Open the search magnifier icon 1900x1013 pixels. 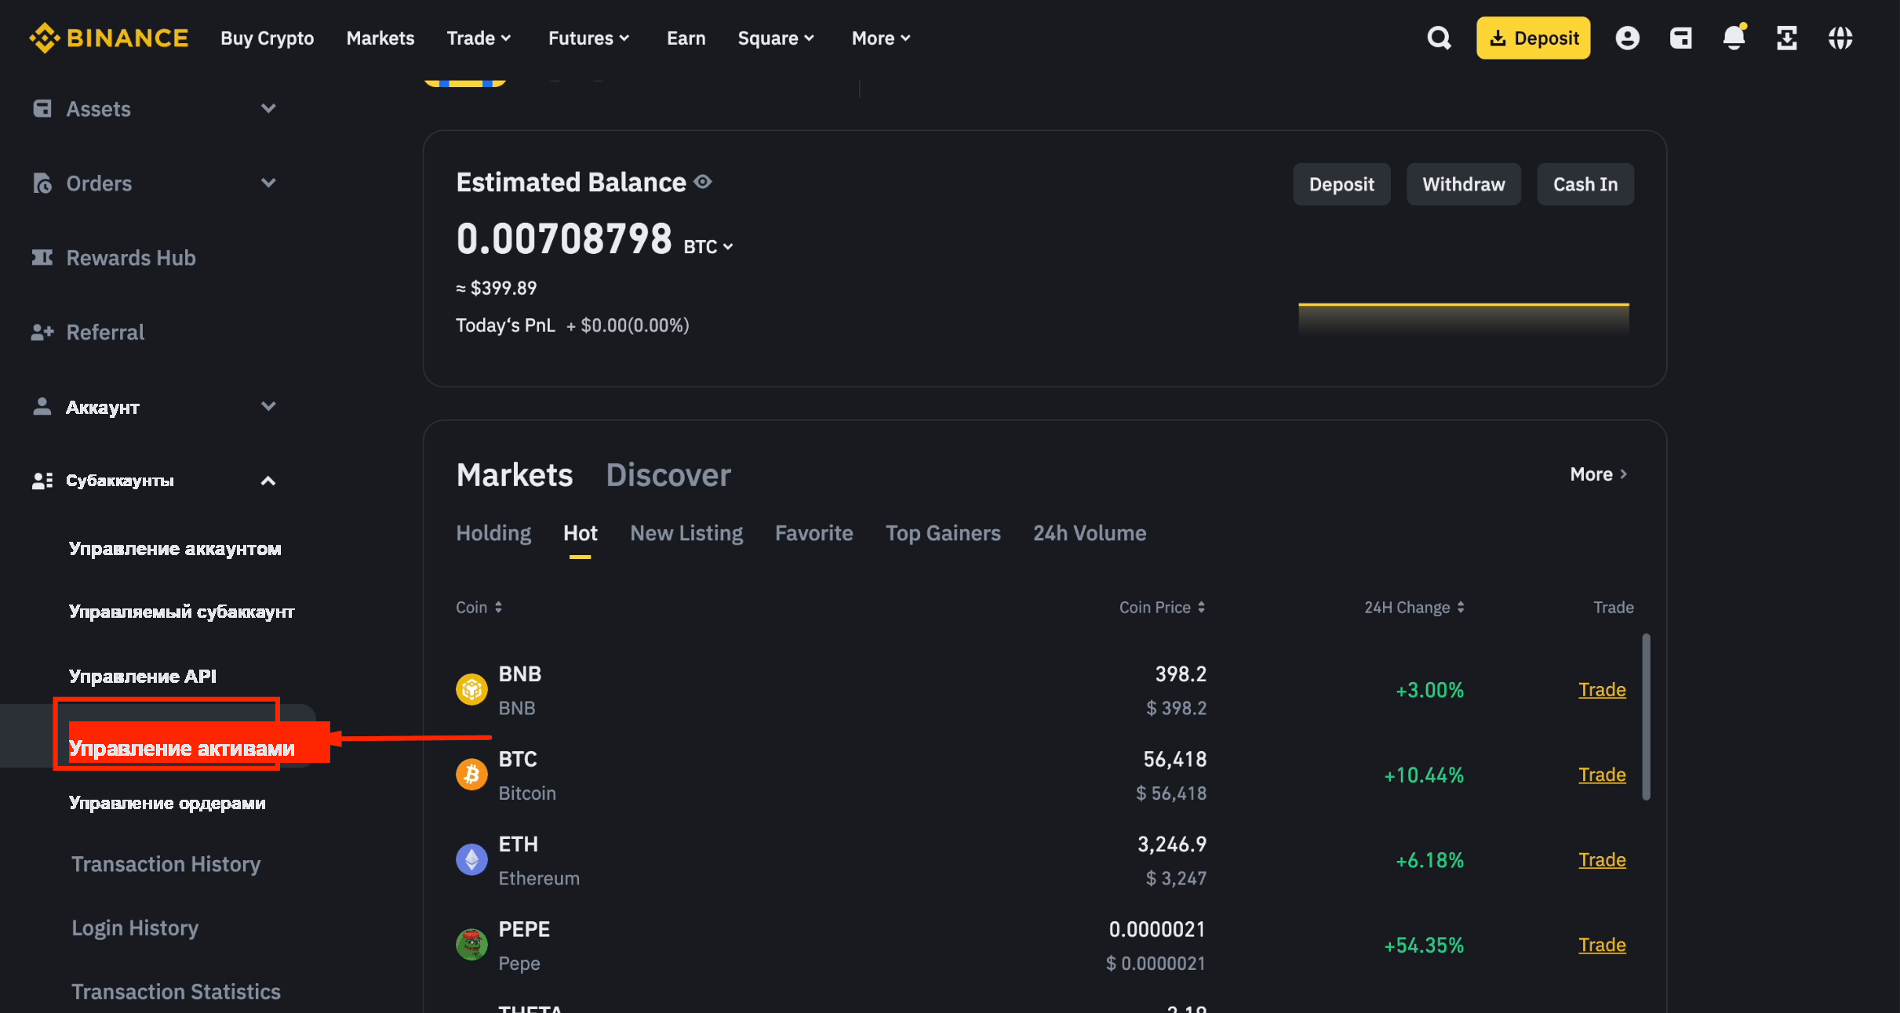pos(1439,38)
